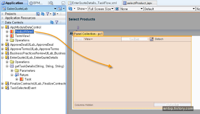Select ApproveDealUILab_ApproveDeal data control
The image size is (200, 114).
pos(32,44)
